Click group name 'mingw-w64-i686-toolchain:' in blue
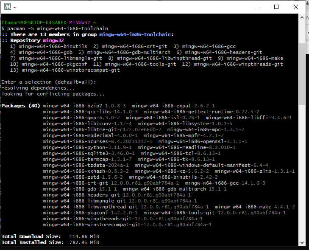309x250 pixels. (x=136, y=34)
